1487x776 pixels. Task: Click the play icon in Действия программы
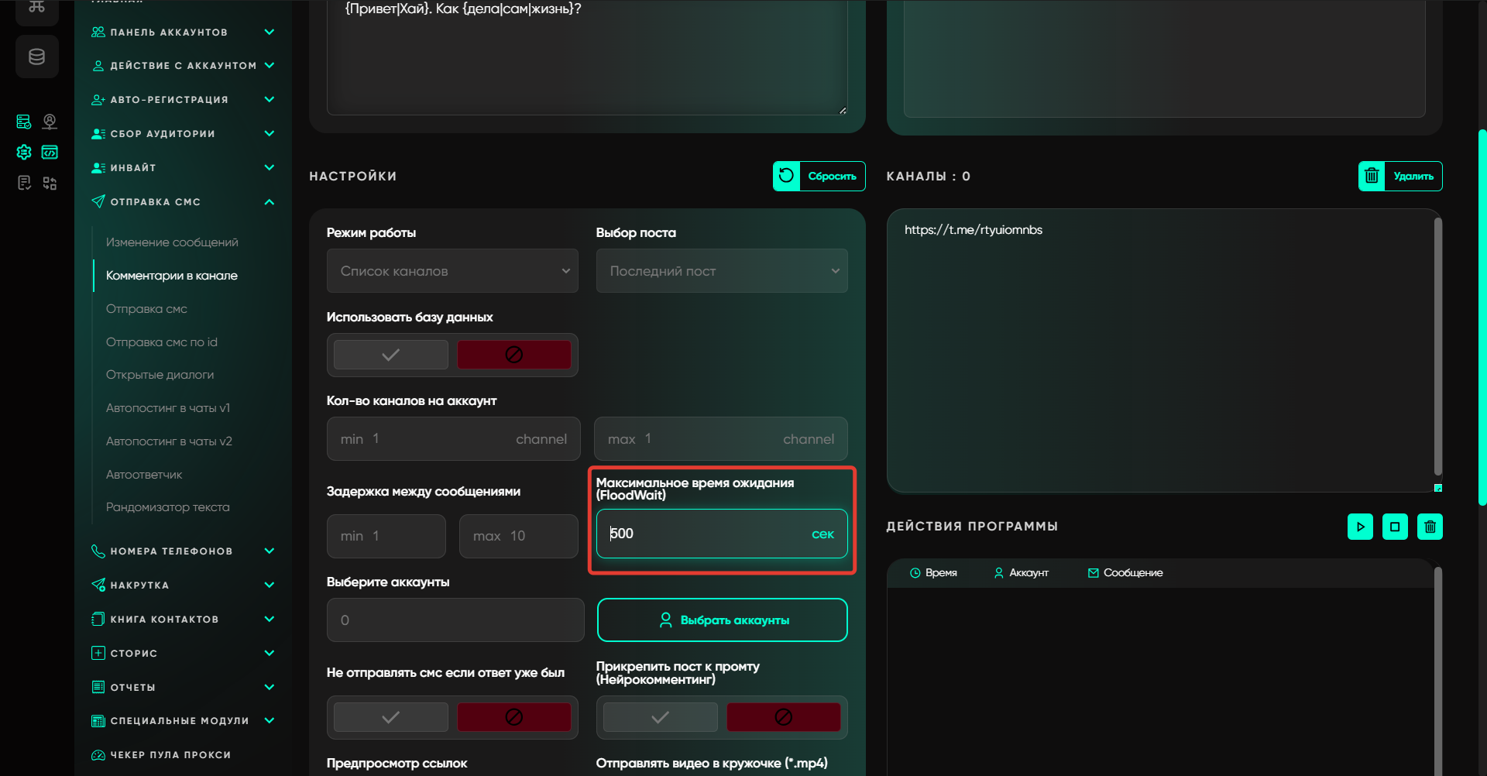click(x=1360, y=527)
